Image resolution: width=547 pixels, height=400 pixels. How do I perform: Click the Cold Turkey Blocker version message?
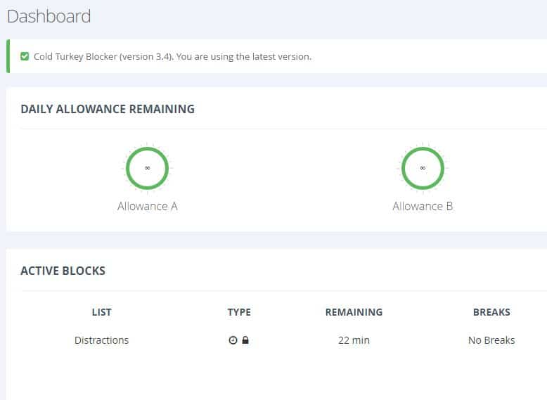[x=172, y=56]
